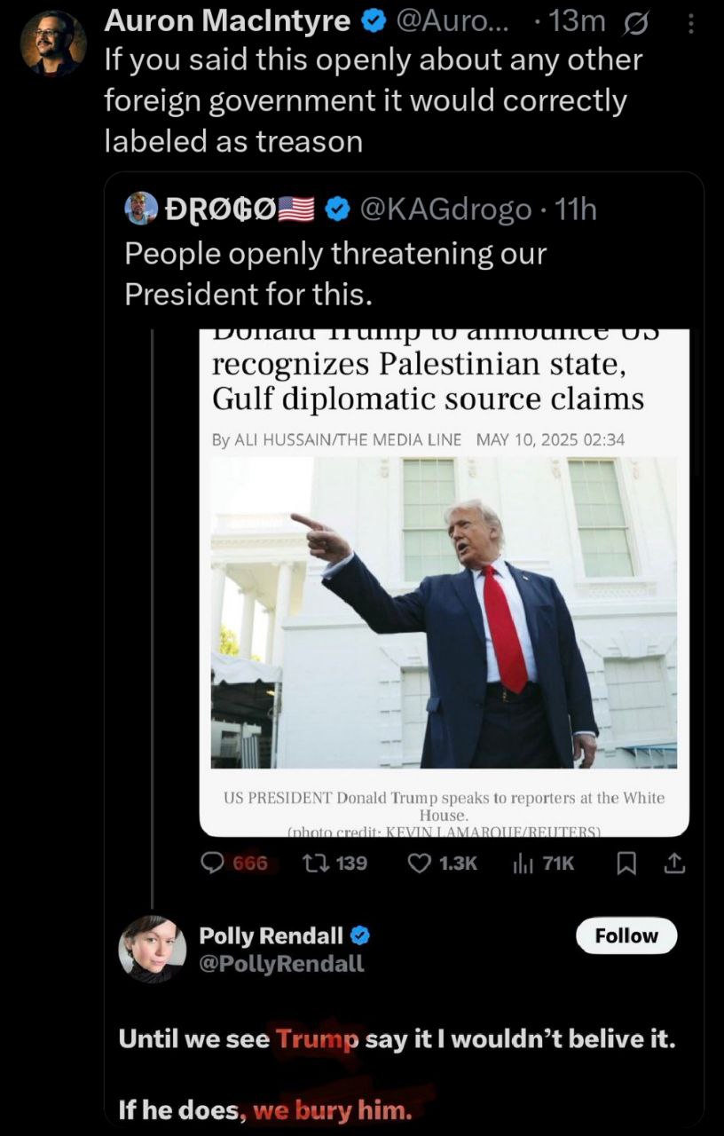Open the quoted tweet text by DROGO
This screenshot has height=1136, width=724.
click(335, 273)
